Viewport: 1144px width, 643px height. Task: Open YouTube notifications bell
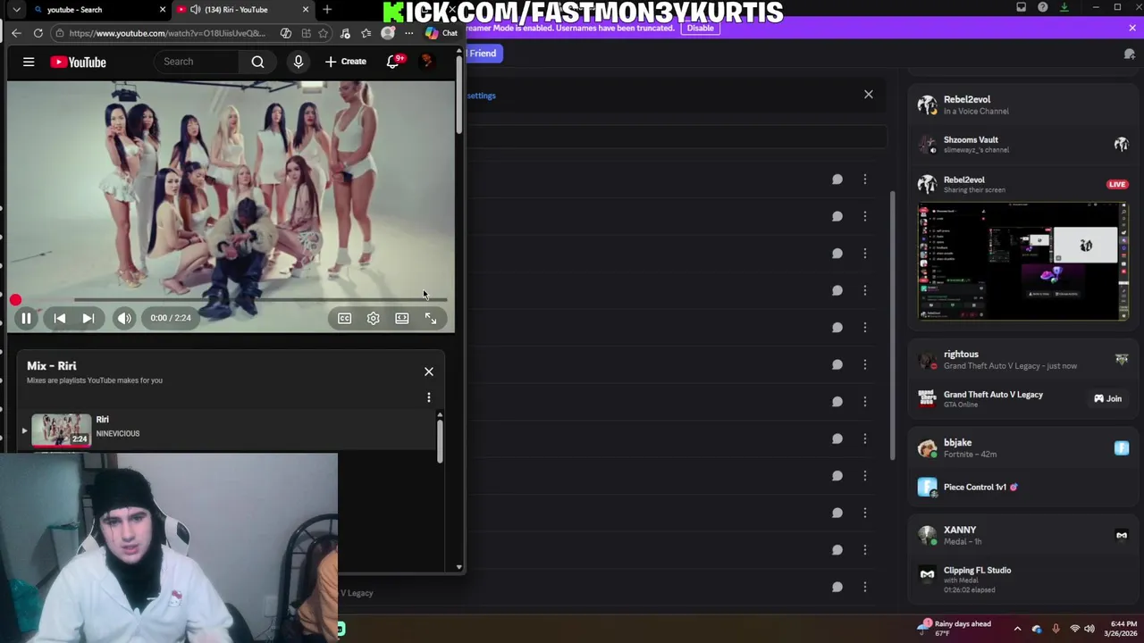coord(393,62)
